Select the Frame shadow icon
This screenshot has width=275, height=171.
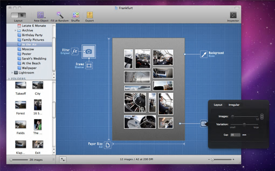pos(89,66)
